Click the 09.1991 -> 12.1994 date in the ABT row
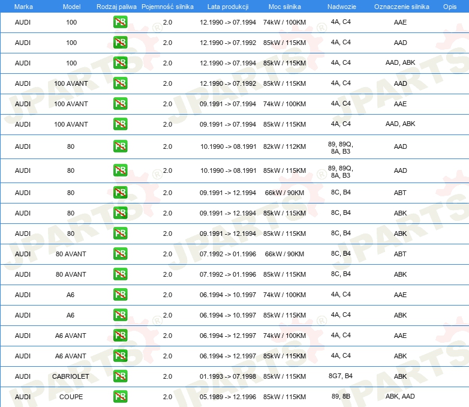Viewport: 469px width, 407px height. [228, 193]
